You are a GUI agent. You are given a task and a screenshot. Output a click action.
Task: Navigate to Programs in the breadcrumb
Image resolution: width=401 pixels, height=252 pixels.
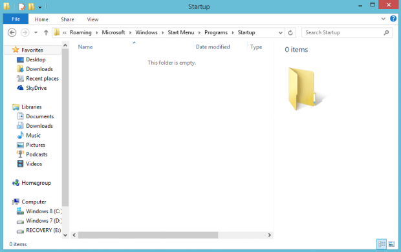point(216,32)
